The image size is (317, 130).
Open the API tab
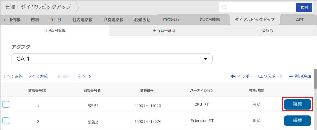(x=300, y=20)
